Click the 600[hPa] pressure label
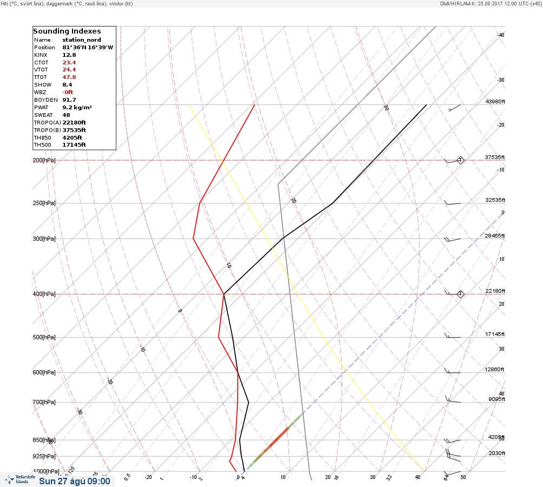The height and width of the screenshot is (487, 543). pos(44,372)
